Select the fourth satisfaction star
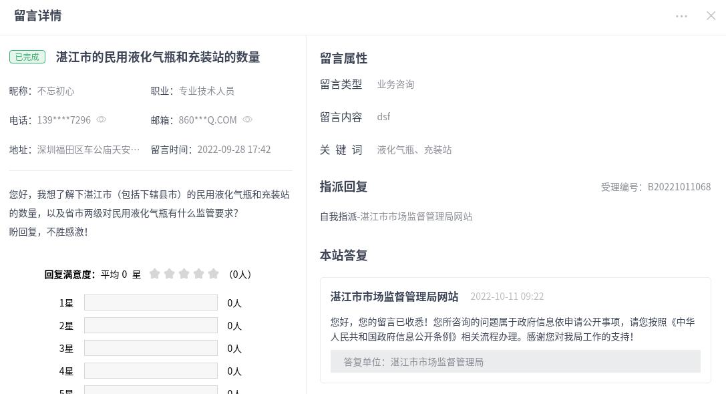726x394 pixels. (199, 274)
